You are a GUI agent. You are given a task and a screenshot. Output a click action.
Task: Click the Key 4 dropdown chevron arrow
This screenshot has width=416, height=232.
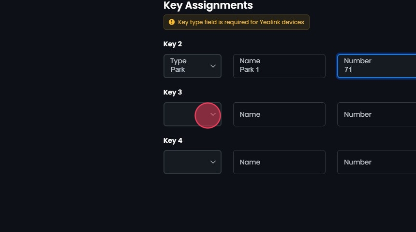(213, 162)
